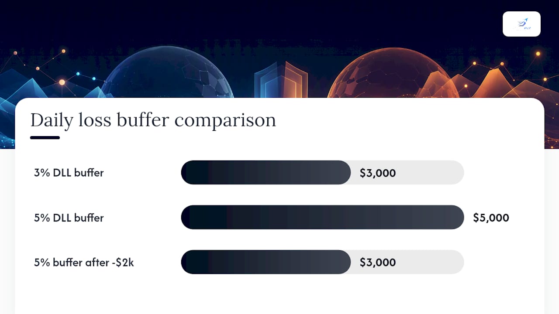Click the $5,000 value beside the middle bar
This screenshot has width=559, height=314.
(491, 218)
